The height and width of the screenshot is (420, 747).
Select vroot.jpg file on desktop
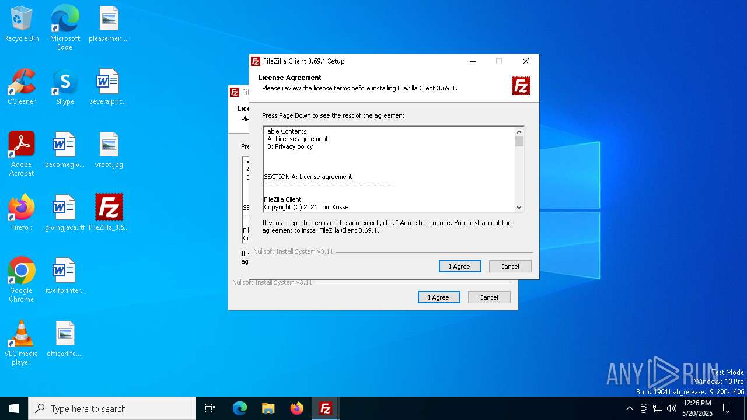click(x=109, y=150)
